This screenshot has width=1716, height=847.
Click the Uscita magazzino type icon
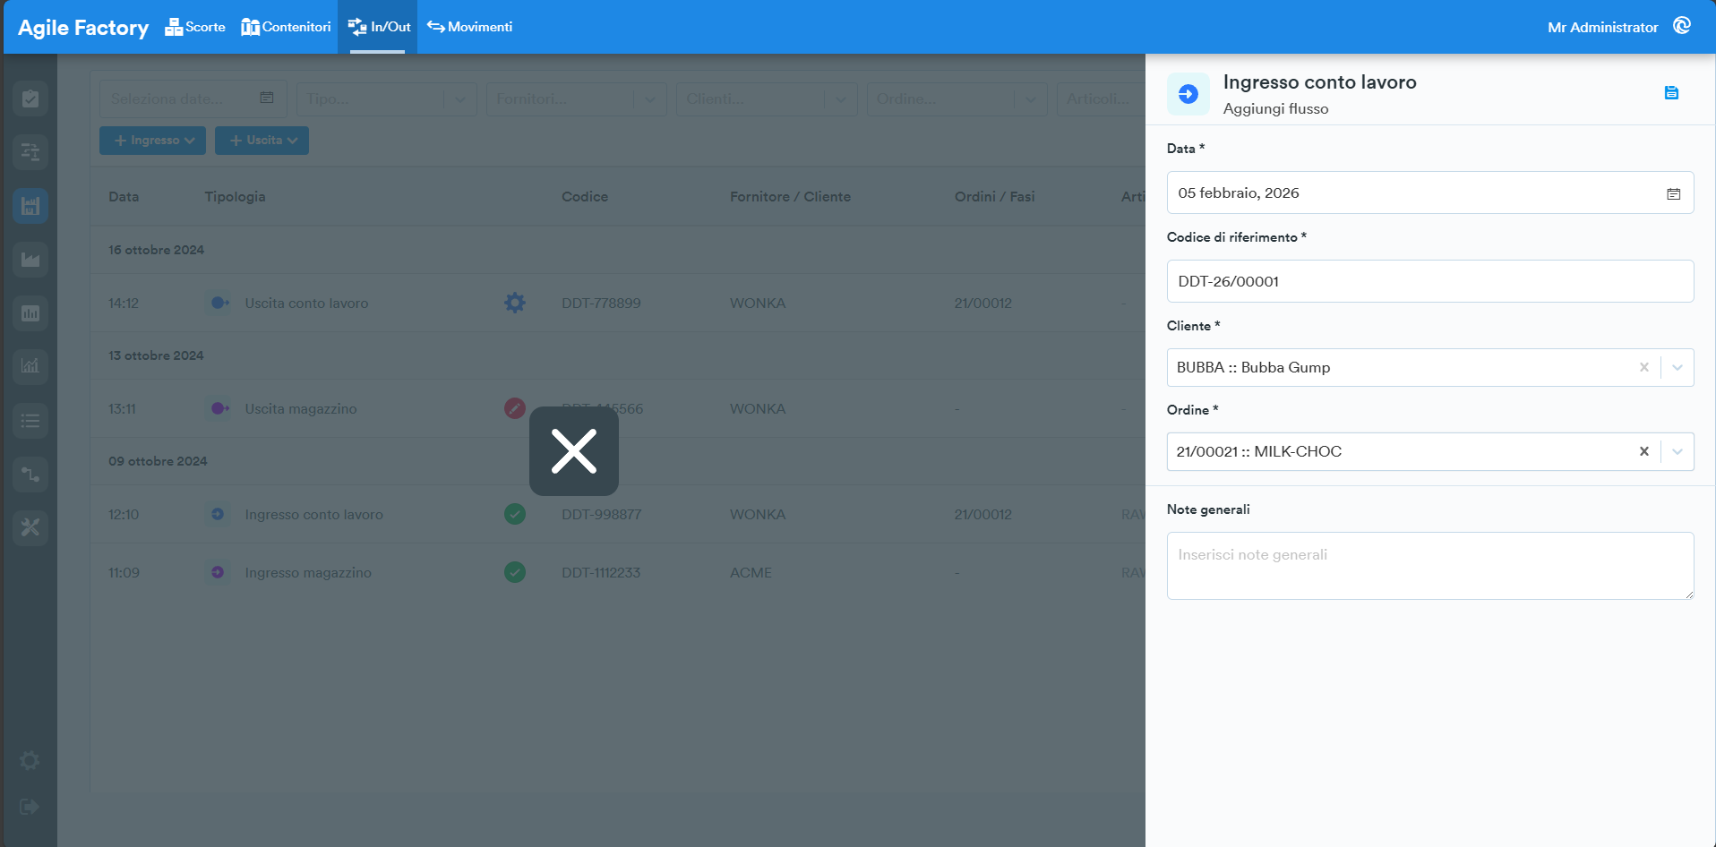[219, 408]
